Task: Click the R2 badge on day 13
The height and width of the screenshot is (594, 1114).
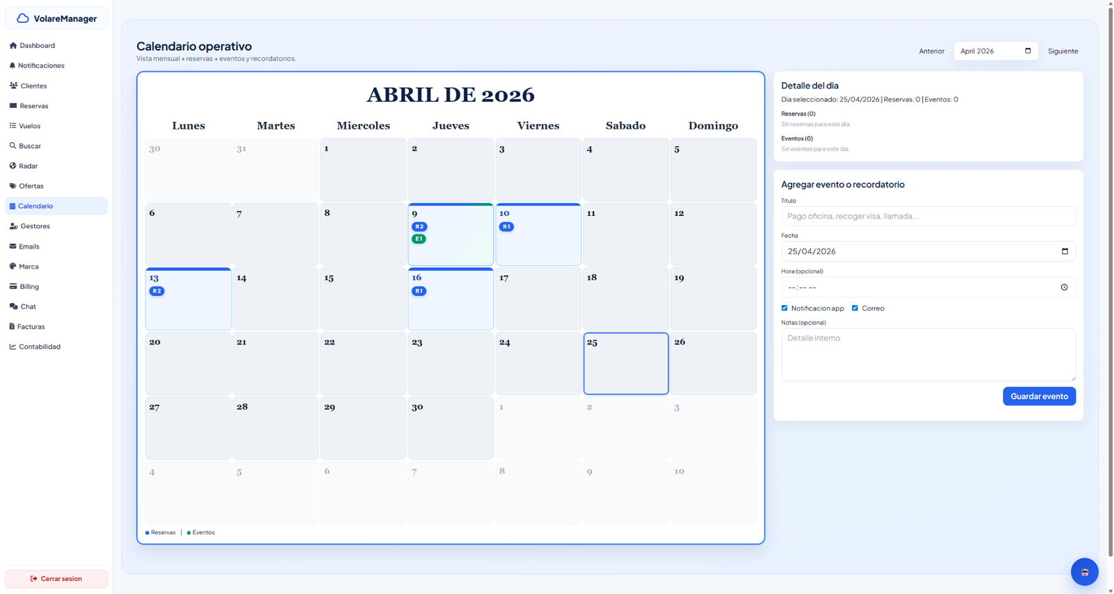Action: (x=157, y=291)
